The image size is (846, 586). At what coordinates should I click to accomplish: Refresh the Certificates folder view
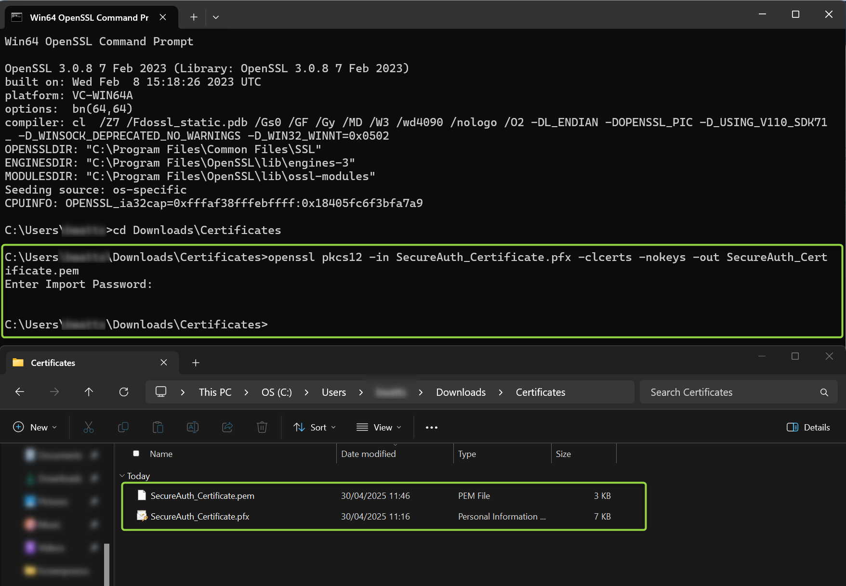click(124, 392)
